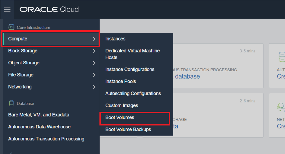Open Instances from the Compute submenu
The width and height of the screenshot is (285, 154).
[115, 39]
